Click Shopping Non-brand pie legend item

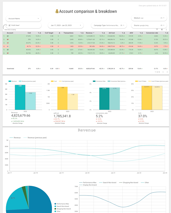point(63,209)
